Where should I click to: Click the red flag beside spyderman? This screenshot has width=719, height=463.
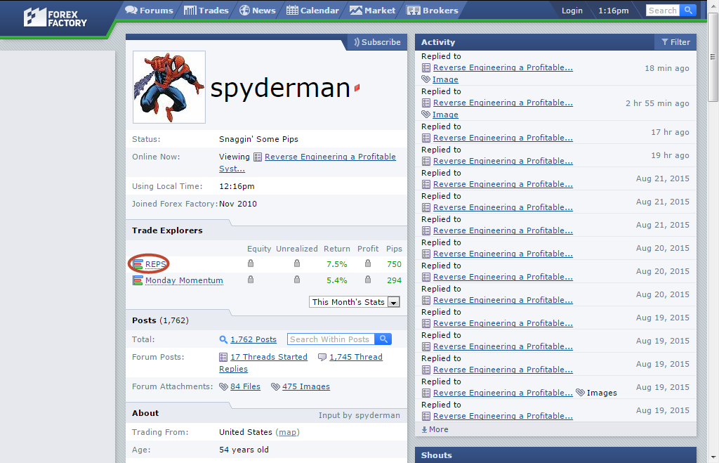[357, 88]
